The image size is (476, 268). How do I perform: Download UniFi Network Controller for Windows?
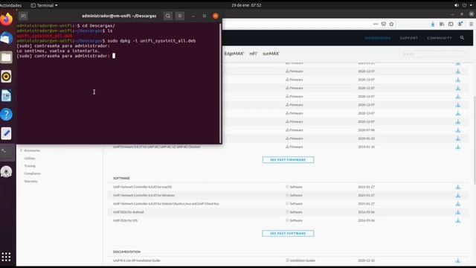pos(458,195)
